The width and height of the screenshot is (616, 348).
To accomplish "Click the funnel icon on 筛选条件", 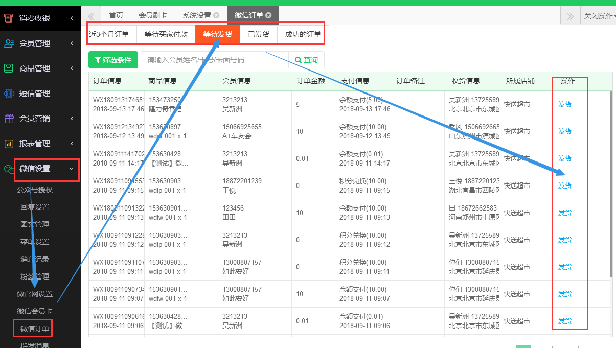I will pyautogui.click(x=98, y=60).
